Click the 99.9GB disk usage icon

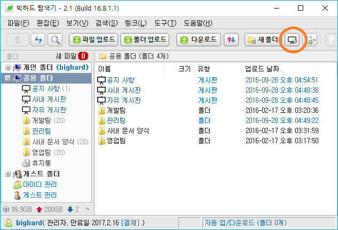pos(6,209)
